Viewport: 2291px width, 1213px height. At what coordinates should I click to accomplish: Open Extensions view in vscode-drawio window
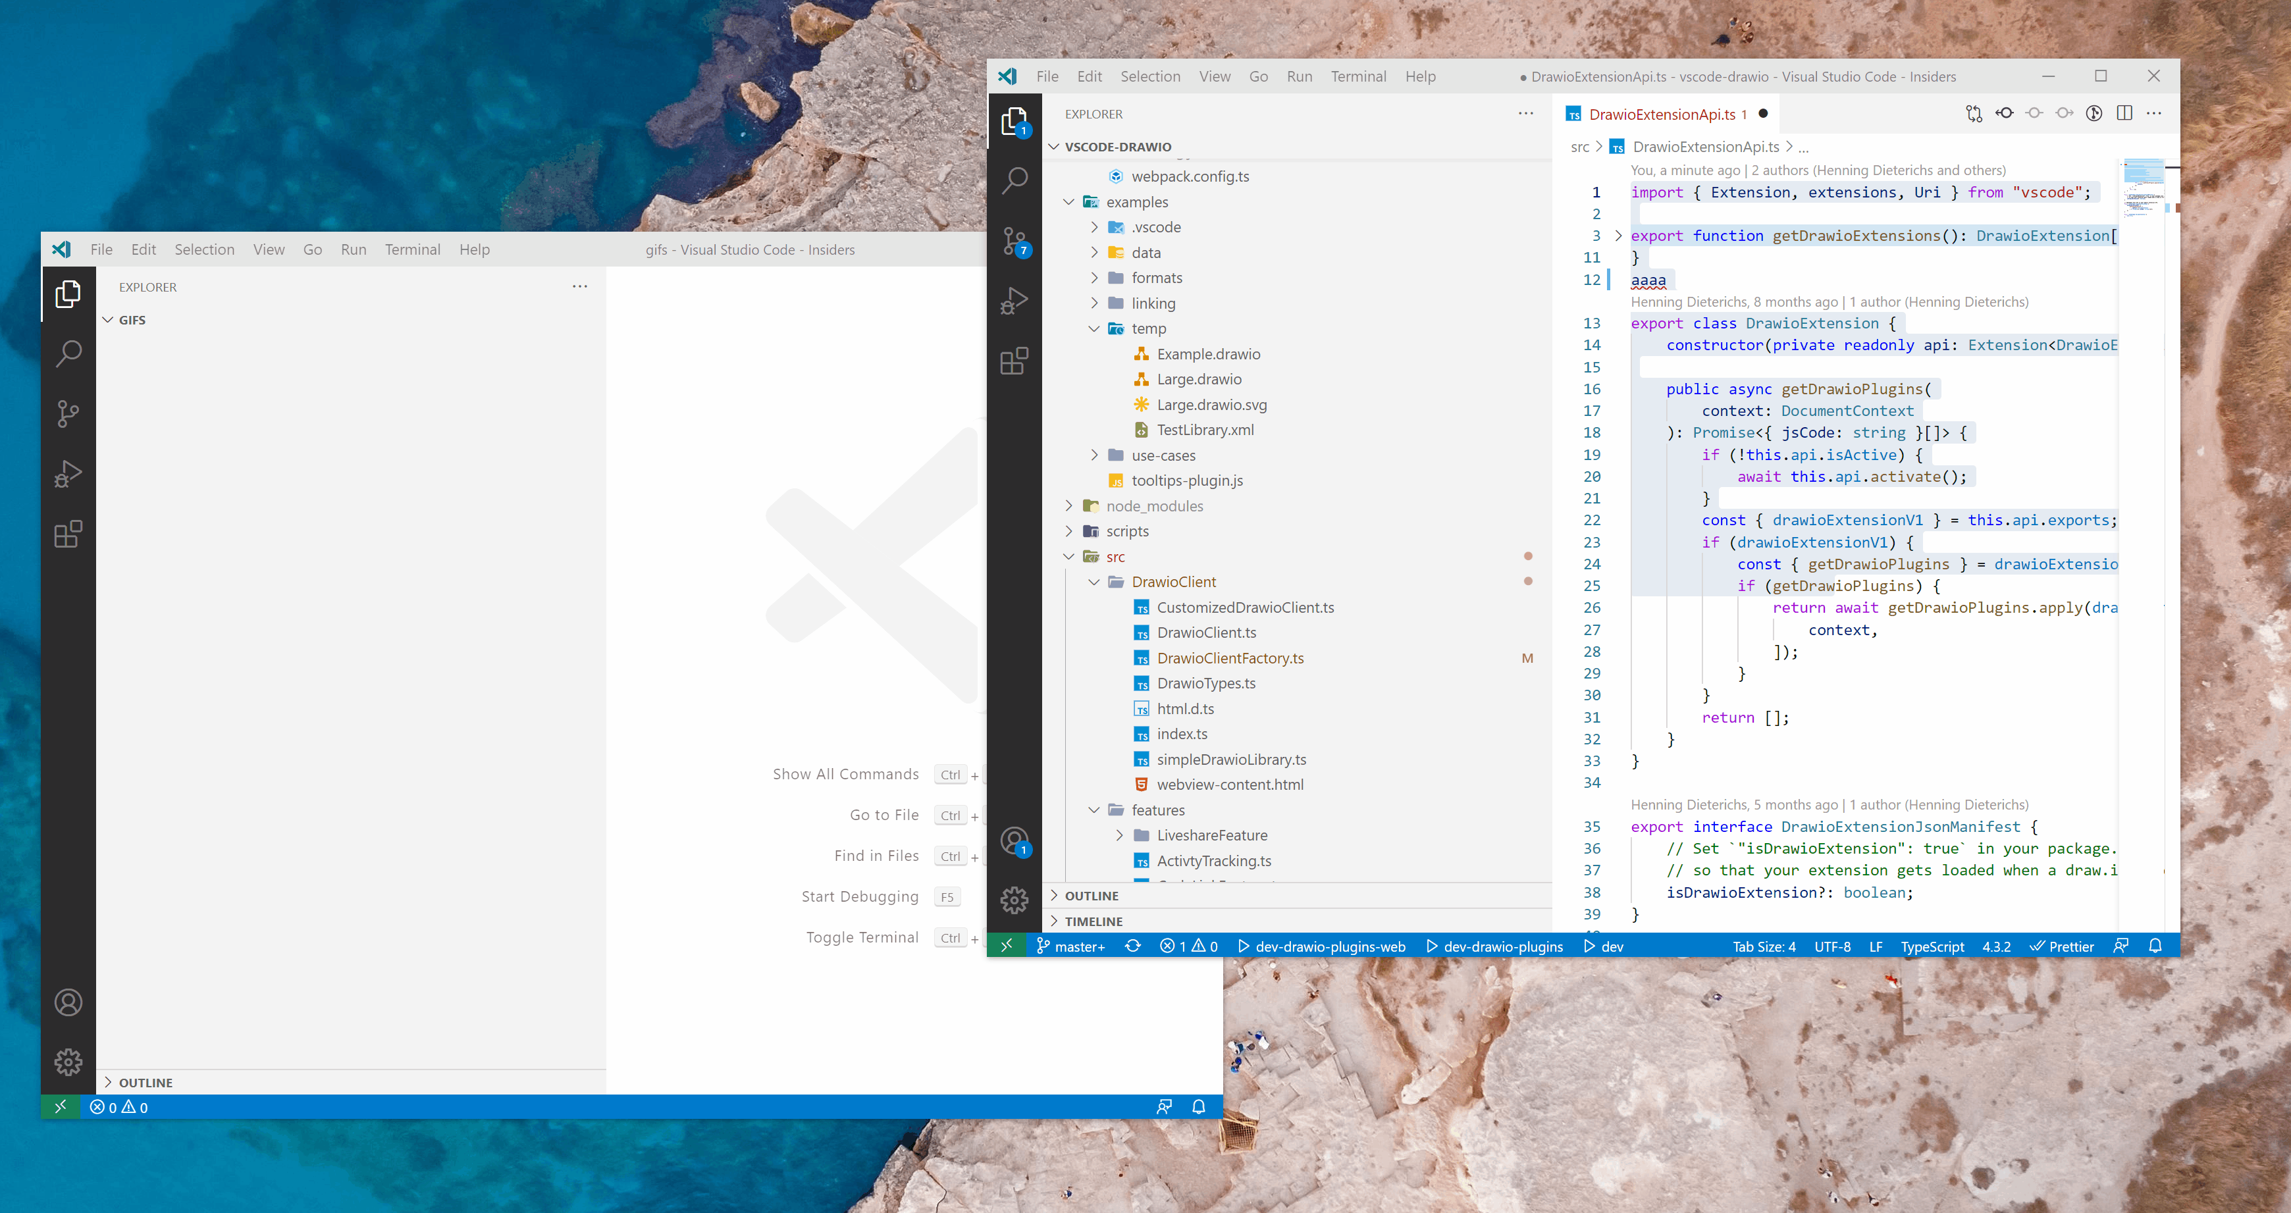point(1014,361)
